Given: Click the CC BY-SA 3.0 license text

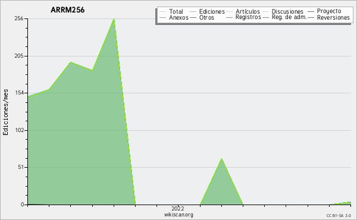Looking at the screenshot, I should tap(339, 216).
